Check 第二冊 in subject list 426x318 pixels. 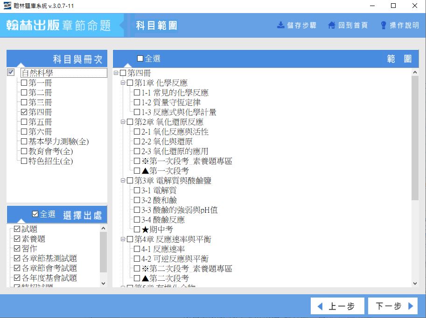[24, 93]
